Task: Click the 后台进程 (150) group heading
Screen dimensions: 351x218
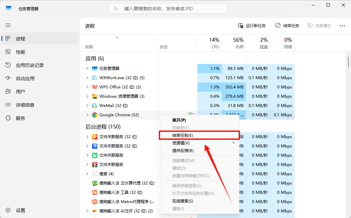Action: pyautogui.click(x=103, y=127)
